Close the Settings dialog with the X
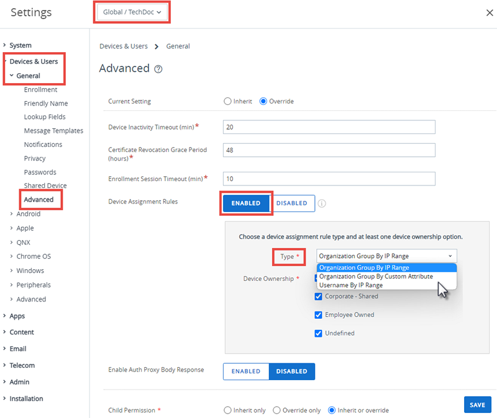The image size is (497, 418). pos(490,12)
